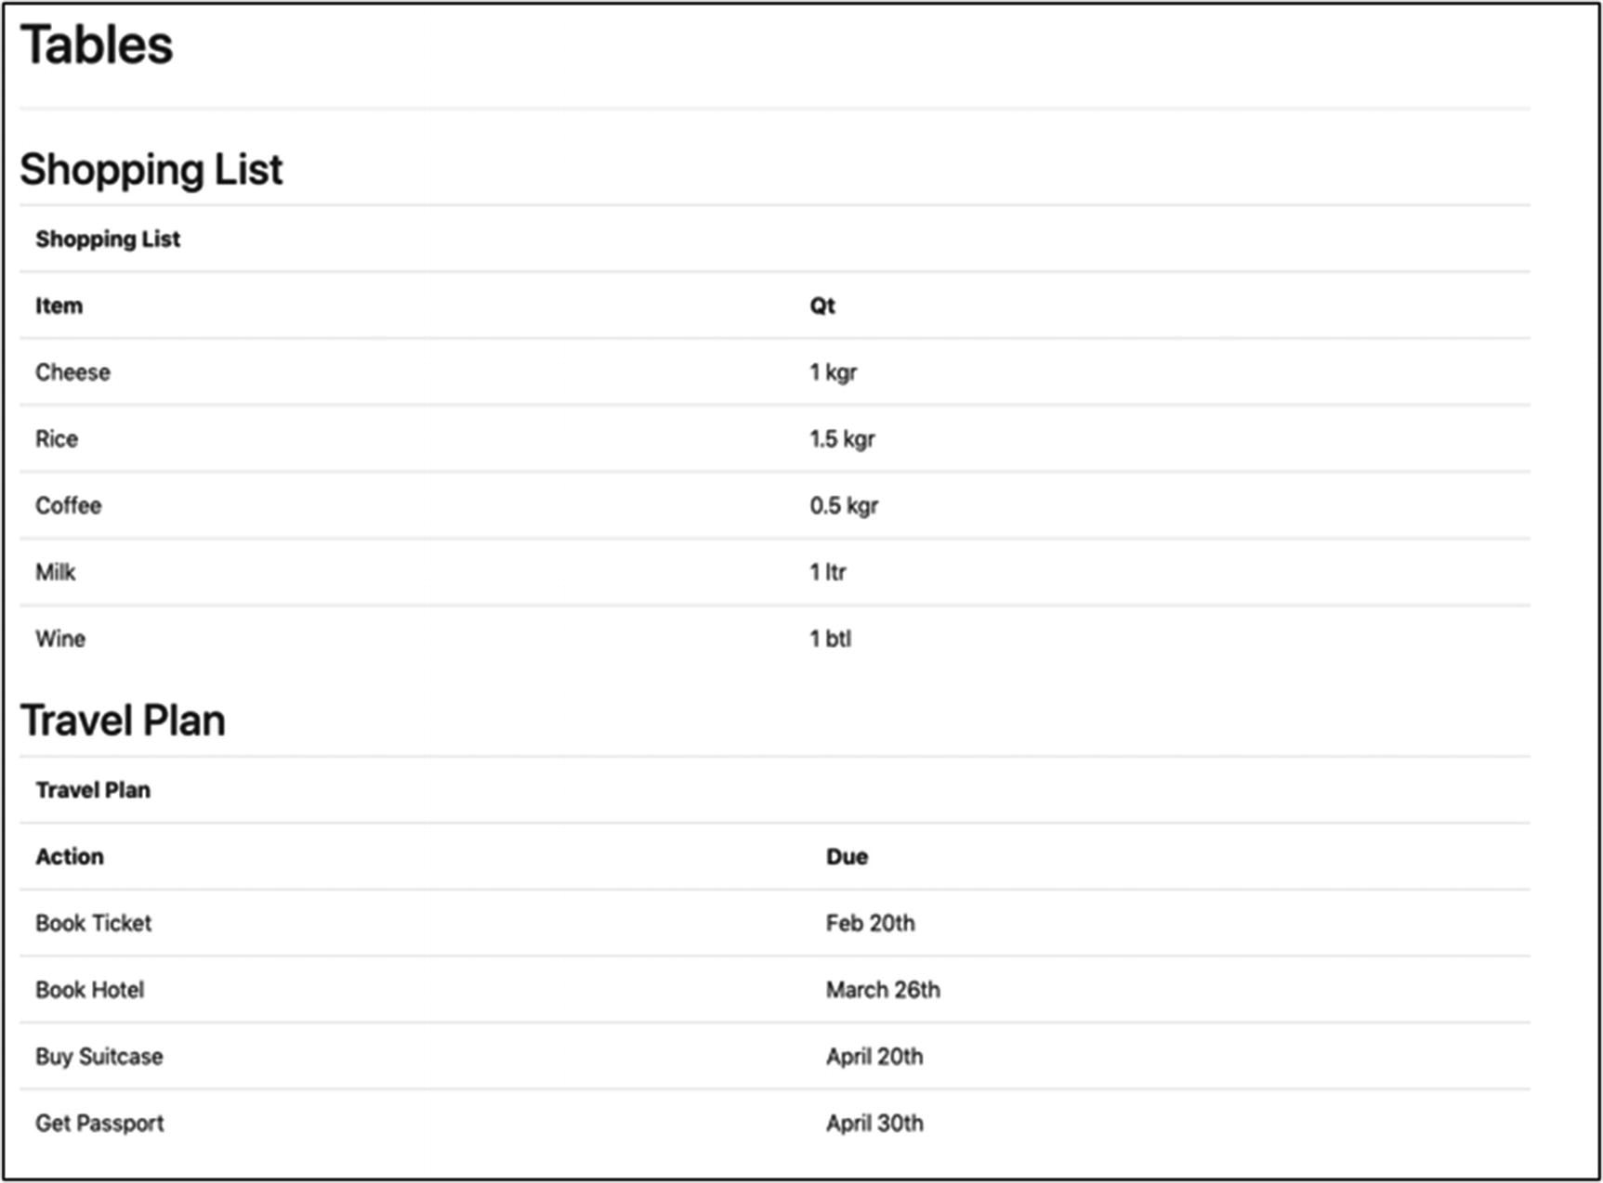Select the Book Ticket action cell
Screen dimensions: 1603x1183
(93, 923)
